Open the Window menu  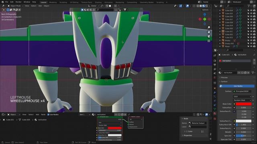click(27, 2)
